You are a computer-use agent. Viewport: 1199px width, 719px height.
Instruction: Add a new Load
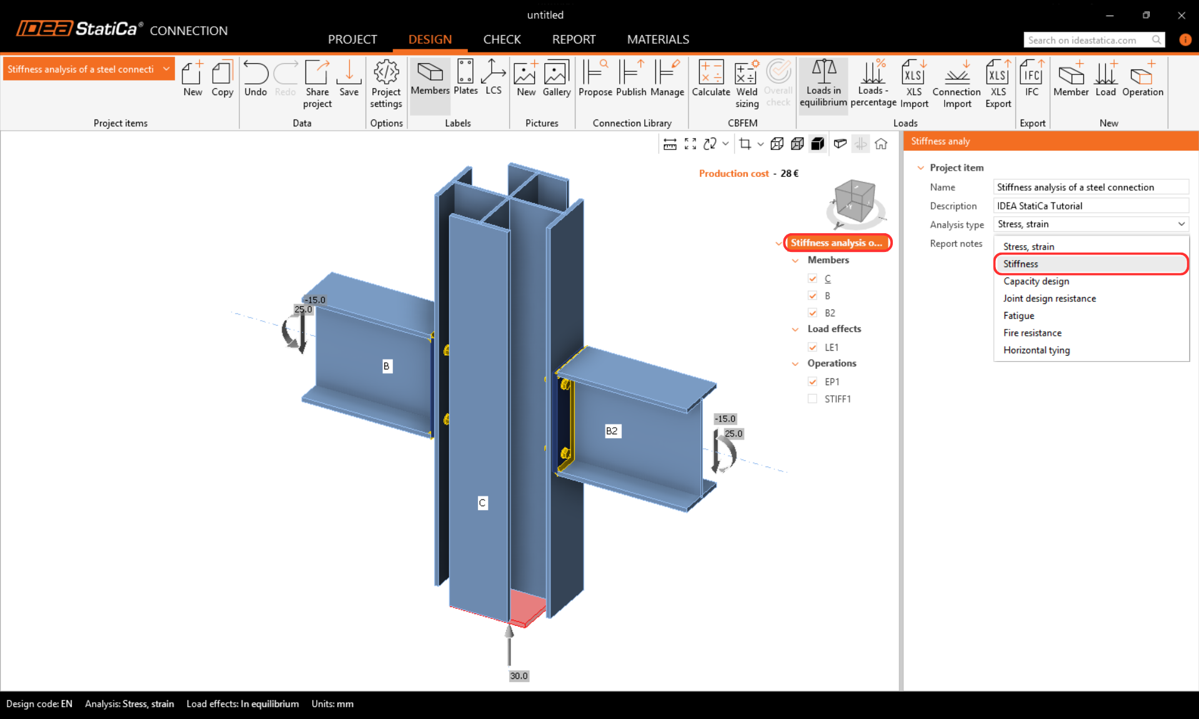click(1105, 79)
